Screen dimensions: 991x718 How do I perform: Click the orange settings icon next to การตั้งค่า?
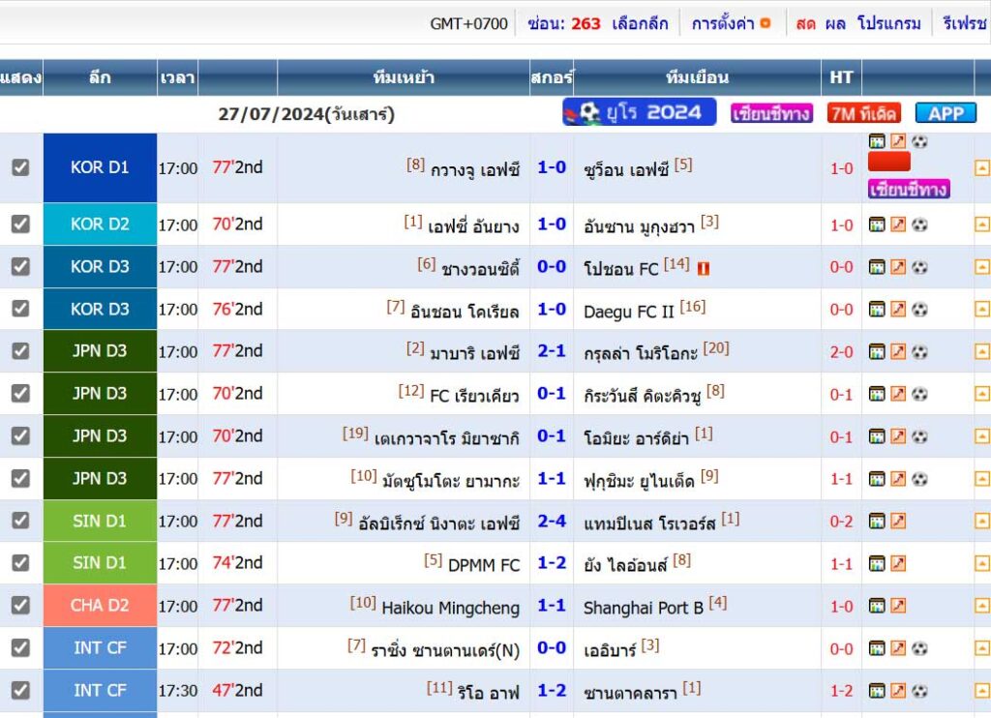pyautogui.click(x=766, y=23)
